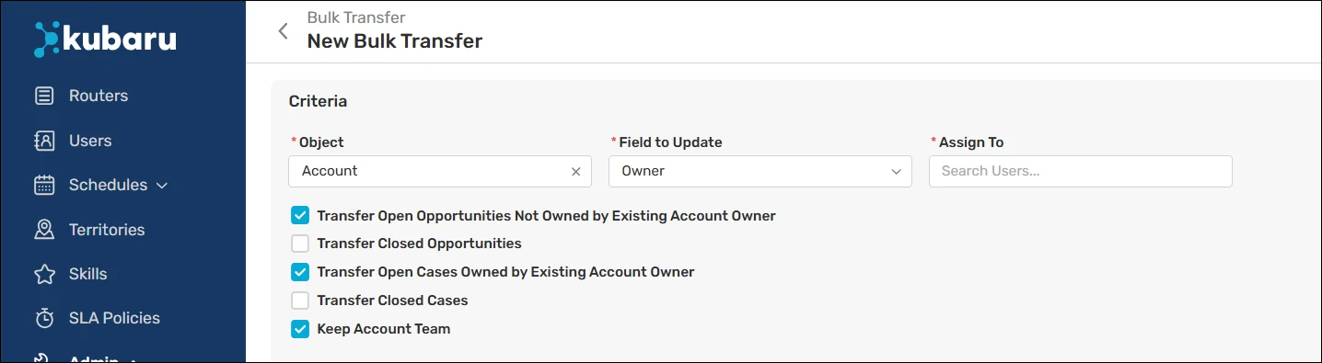Check Transfer Closed Cases checkbox
This screenshot has width=1322, height=363.
click(x=300, y=301)
